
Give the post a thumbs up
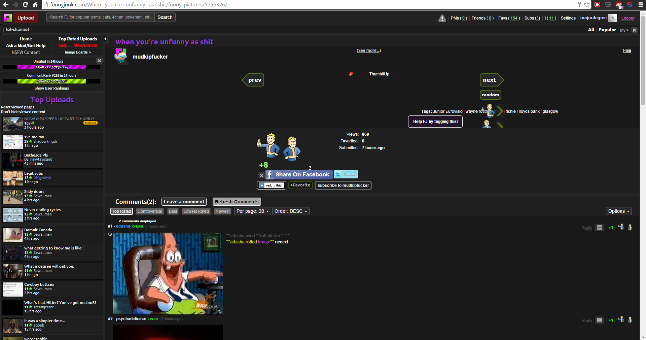point(268,145)
